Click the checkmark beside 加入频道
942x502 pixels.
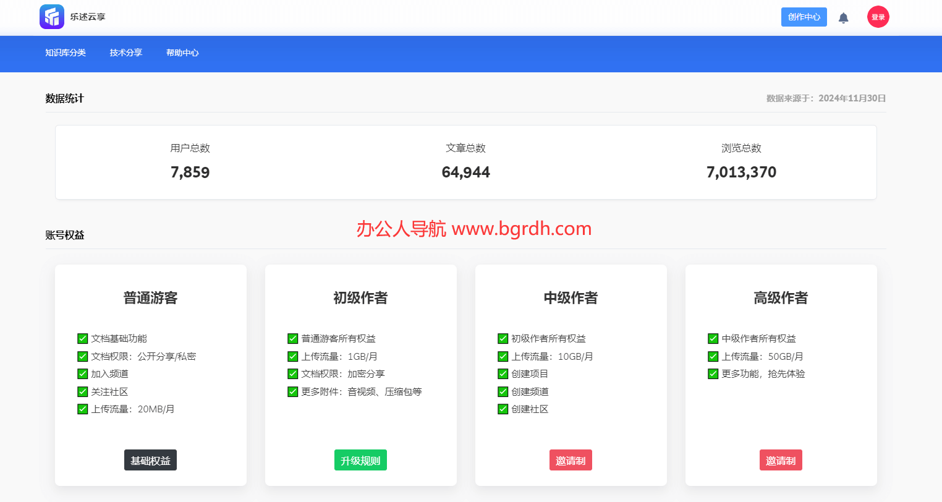pos(83,374)
